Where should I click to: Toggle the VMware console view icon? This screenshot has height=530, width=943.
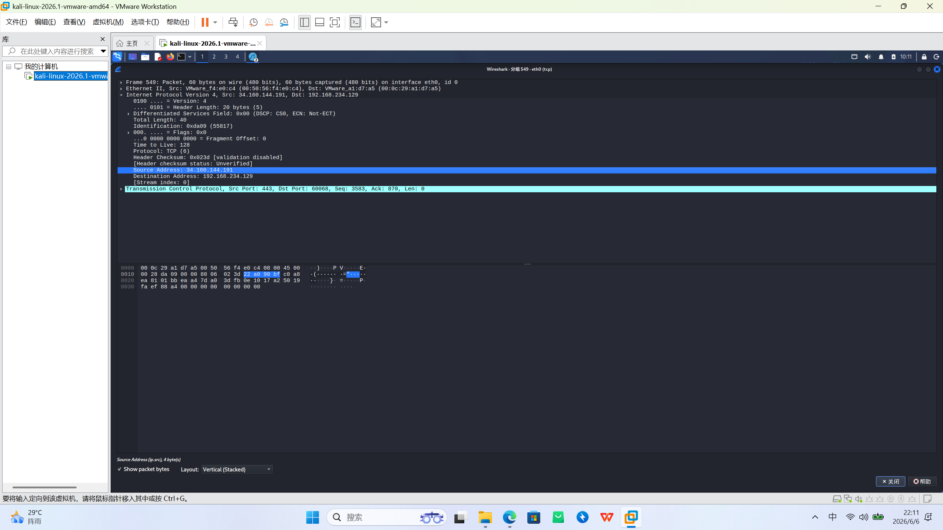(355, 22)
